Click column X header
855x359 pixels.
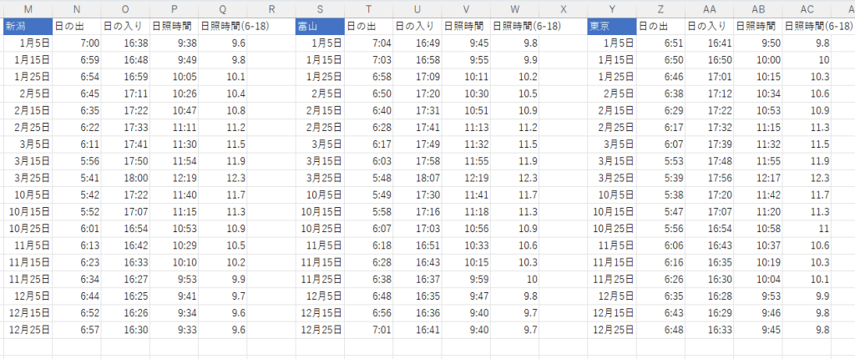pos(563,8)
